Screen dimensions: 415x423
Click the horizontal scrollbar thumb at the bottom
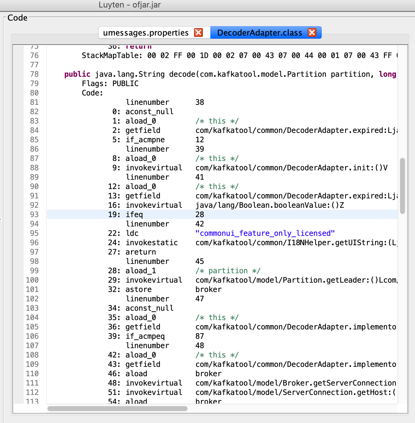pos(117,409)
